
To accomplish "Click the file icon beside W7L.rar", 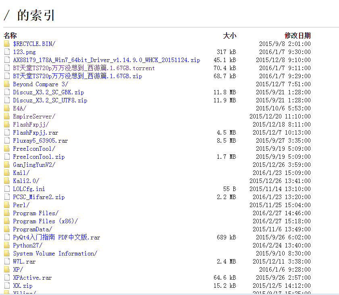I will pyautogui.click(x=7, y=261).
